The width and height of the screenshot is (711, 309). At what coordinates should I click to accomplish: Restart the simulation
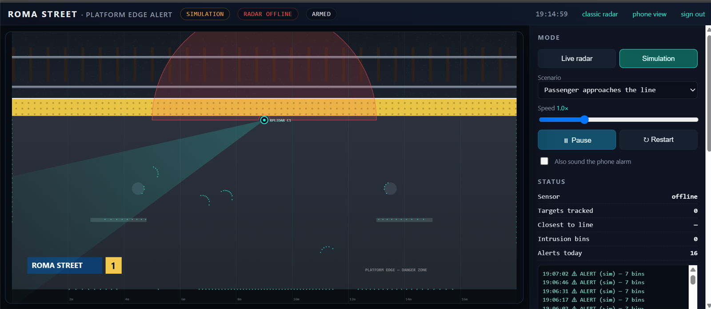658,140
